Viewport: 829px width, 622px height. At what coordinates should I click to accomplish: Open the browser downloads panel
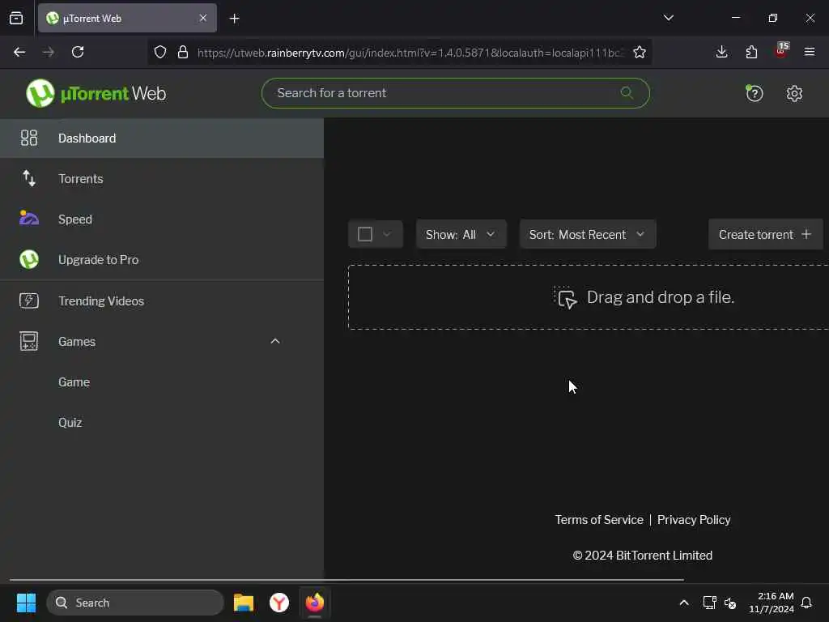click(x=721, y=52)
